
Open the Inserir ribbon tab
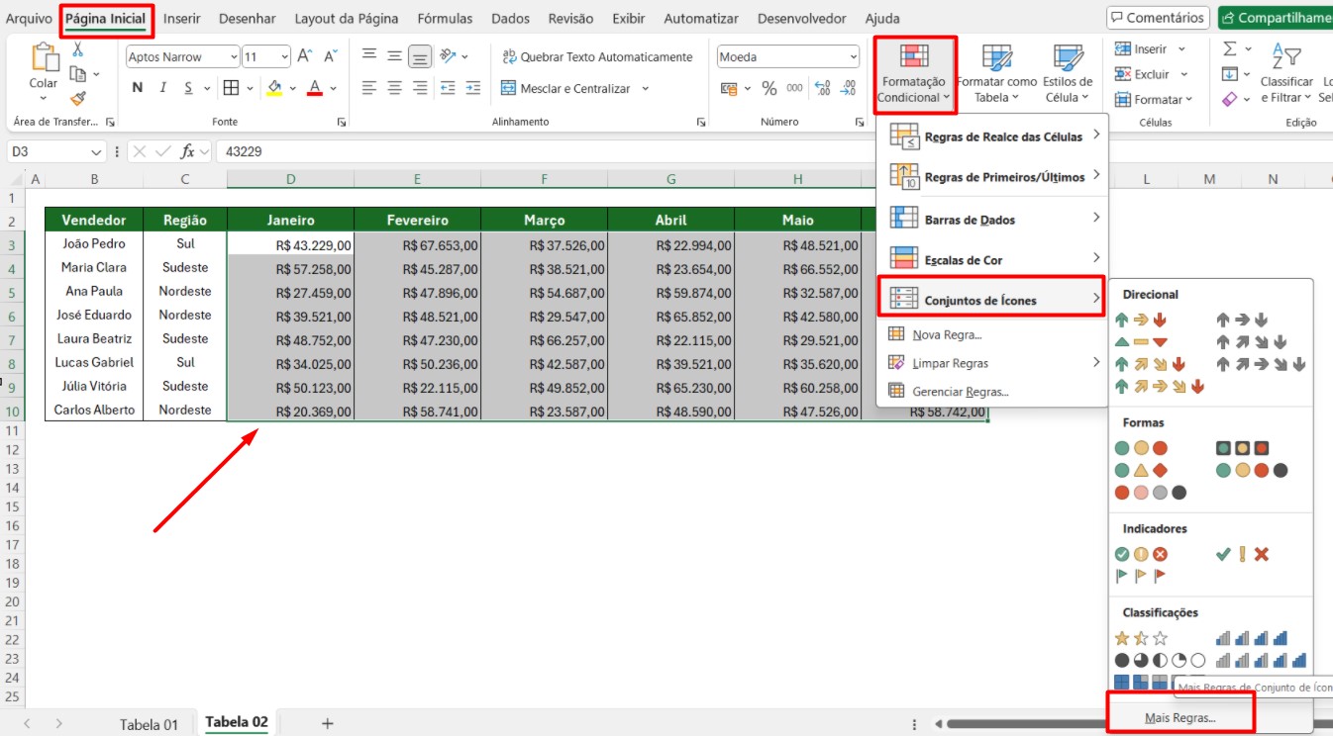[181, 19]
